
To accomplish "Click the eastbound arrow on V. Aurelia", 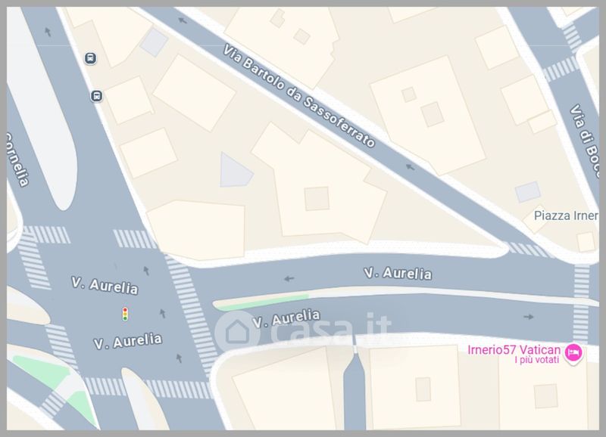I will [x=529, y=317].
